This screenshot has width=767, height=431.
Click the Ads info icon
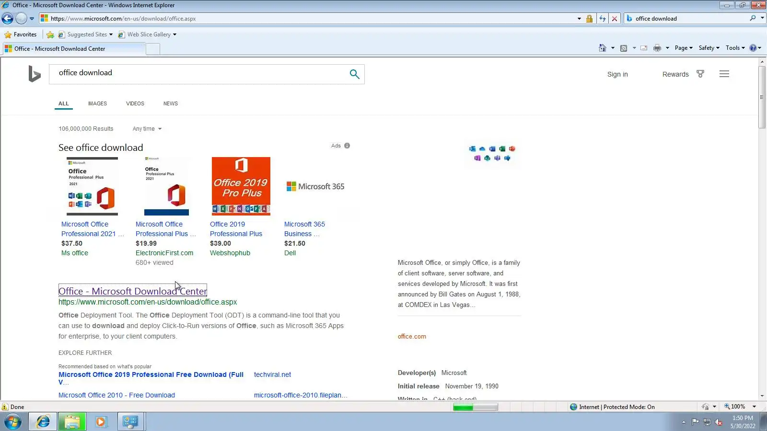point(347,146)
